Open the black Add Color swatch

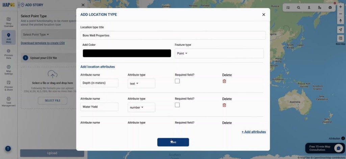pos(127,53)
